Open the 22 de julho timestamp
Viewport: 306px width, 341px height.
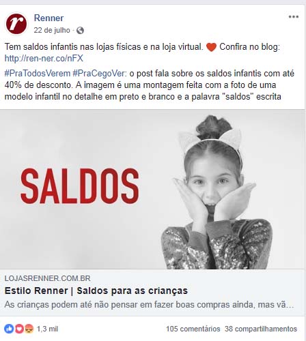[x=52, y=30]
